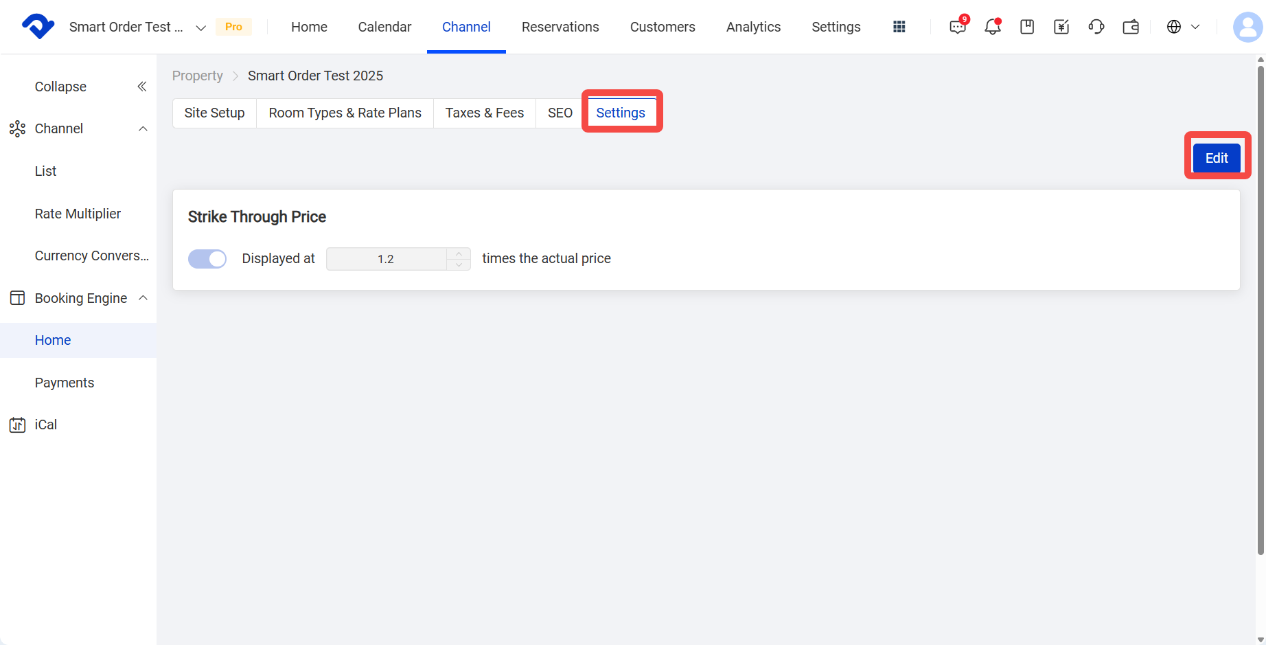Open the language dropdown arrow

1195,27
